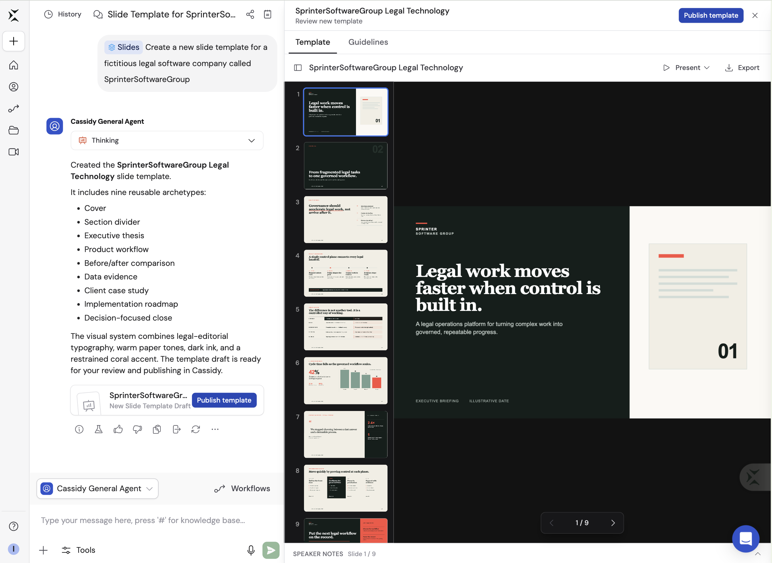Image resolution: width=772 pixels, height=563 pixels.
Task: Export response with arrow-document icon
Action: (x=176, y=429)
